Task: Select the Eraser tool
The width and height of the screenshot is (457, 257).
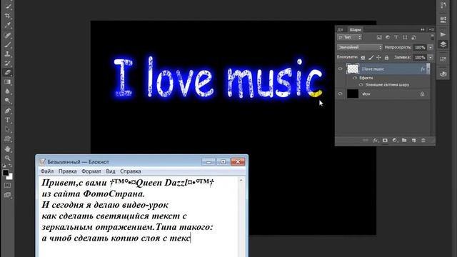Action: [x=8, y=73]
